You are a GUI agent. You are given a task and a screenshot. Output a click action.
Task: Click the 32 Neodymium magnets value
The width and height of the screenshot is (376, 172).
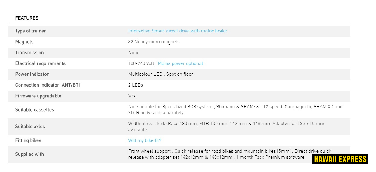click(x=154, y=42)
